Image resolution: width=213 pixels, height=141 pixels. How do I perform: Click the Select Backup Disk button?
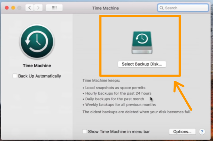(x=142, y=64)
